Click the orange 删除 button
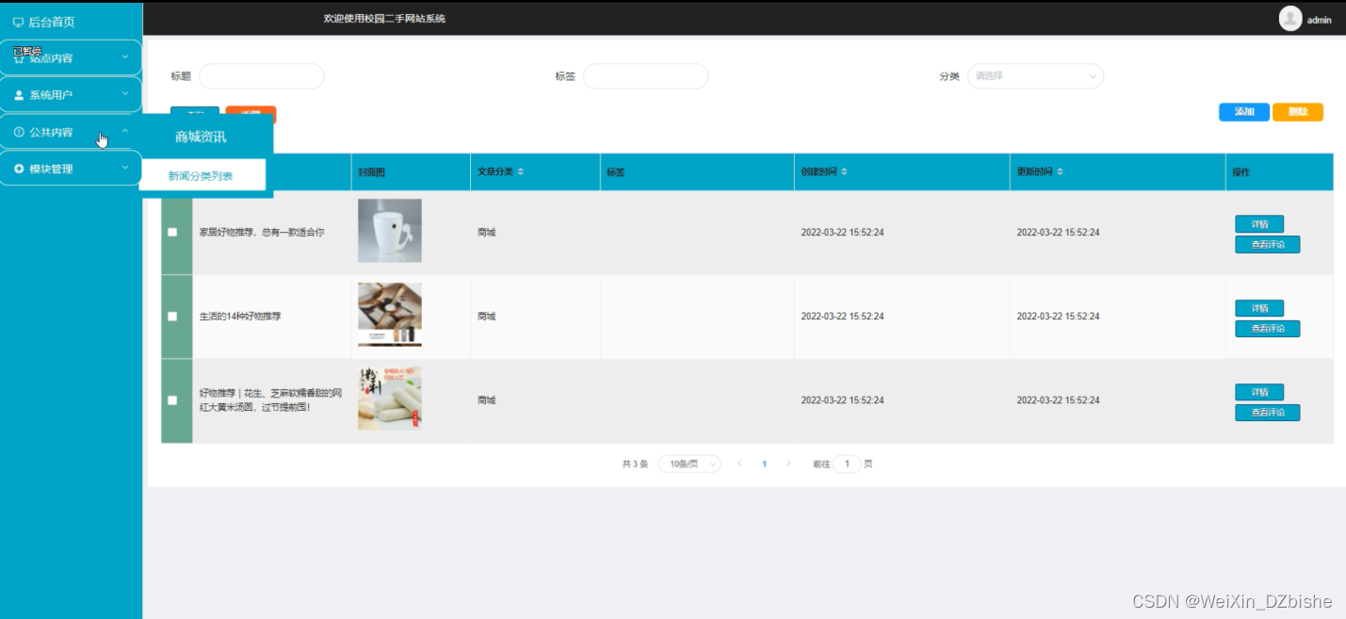The height and width of the screenshot is (619, 1346). [x=1298, y=112]
